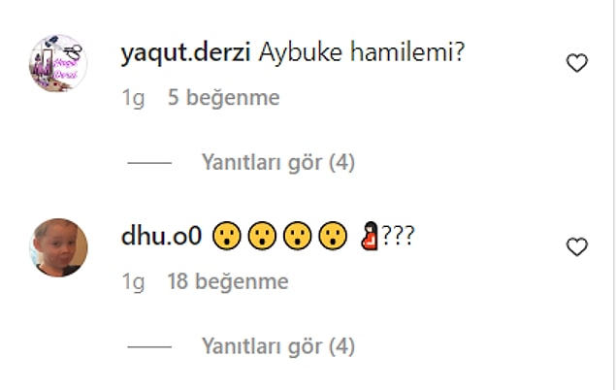The height and width of the screenshot is (390, 616).
Task: Open yaqut.derzi's profile picture
Action: [58, 63]
